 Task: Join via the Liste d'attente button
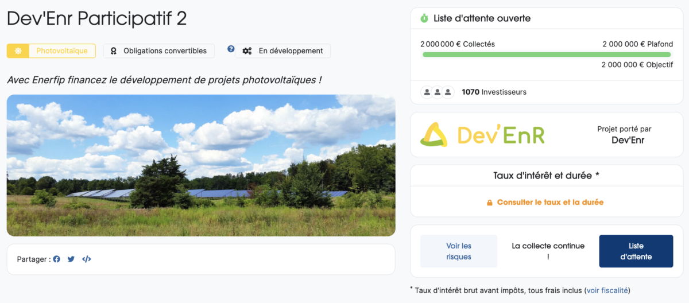pos(636,251)
